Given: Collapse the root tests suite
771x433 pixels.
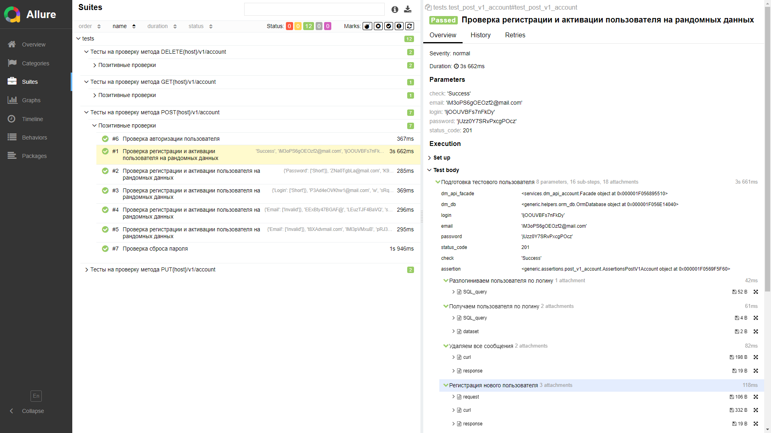Looking at the screenshot, I should tap(246, 38).
